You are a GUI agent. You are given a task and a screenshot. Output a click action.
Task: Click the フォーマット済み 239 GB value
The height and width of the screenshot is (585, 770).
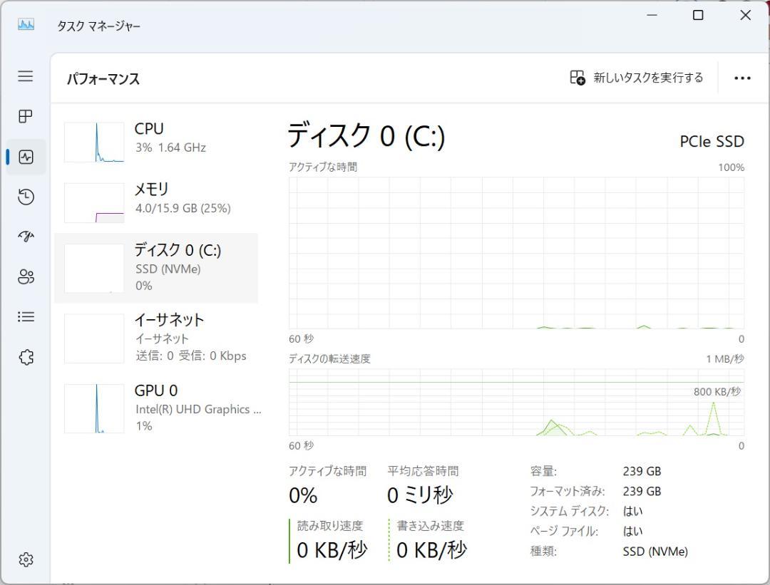[x=642, y=491]
